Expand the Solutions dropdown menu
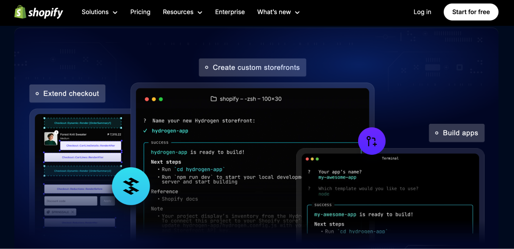This screenshot has width=514, height=249. pos(100,12)
